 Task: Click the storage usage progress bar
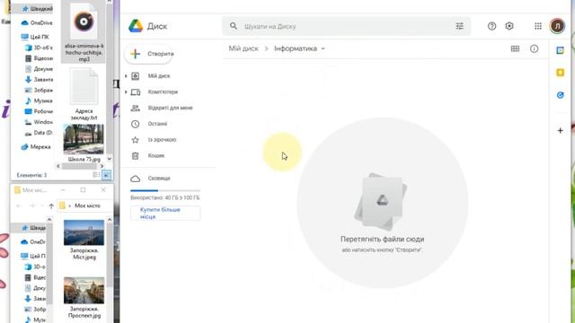165,190
